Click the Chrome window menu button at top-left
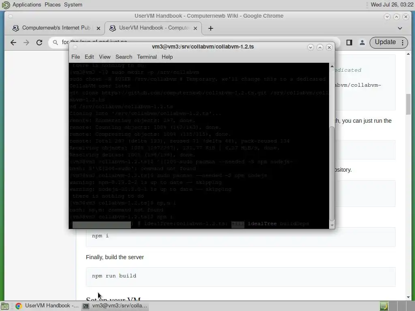 point(10,17)
